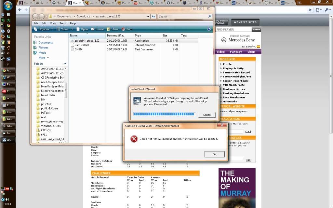Open the Windows Start orb
Image resolution: width=333 pixels, height=208 pixels.
coord(8,6)
